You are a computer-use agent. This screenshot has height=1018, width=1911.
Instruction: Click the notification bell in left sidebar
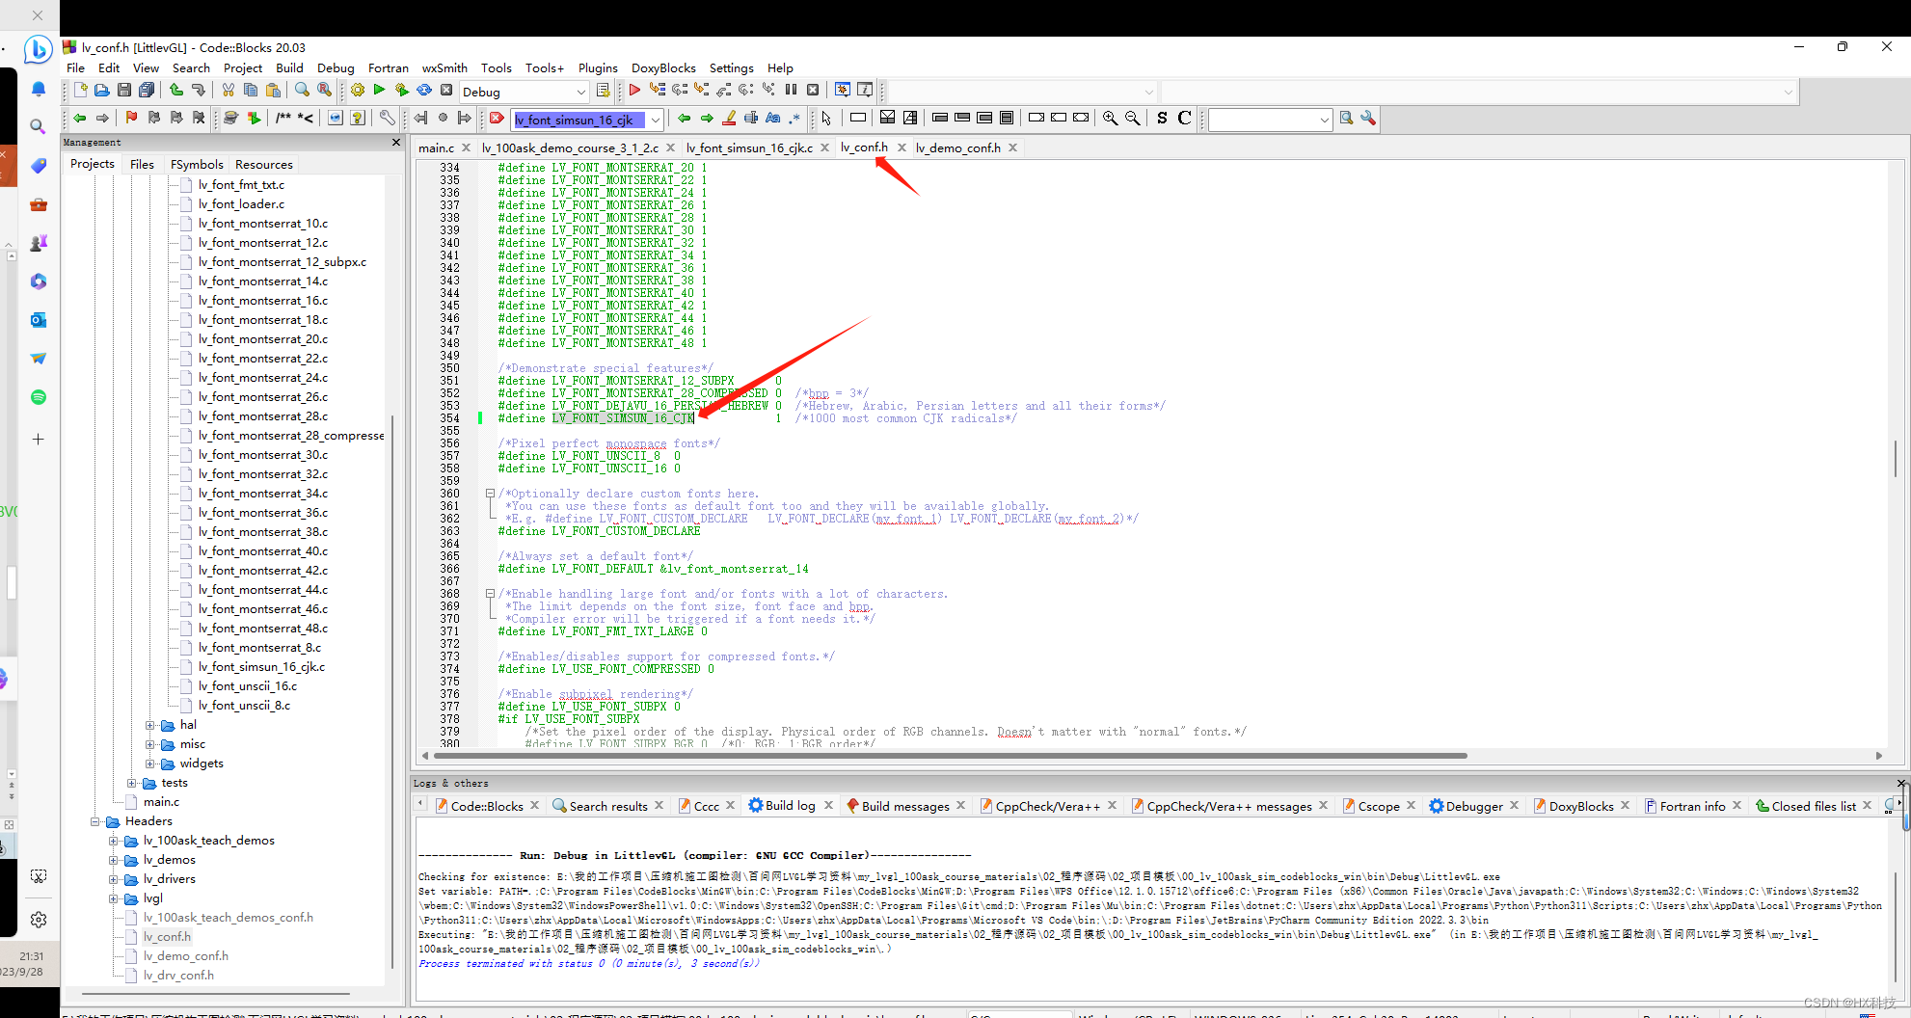(x=39, y=89)
